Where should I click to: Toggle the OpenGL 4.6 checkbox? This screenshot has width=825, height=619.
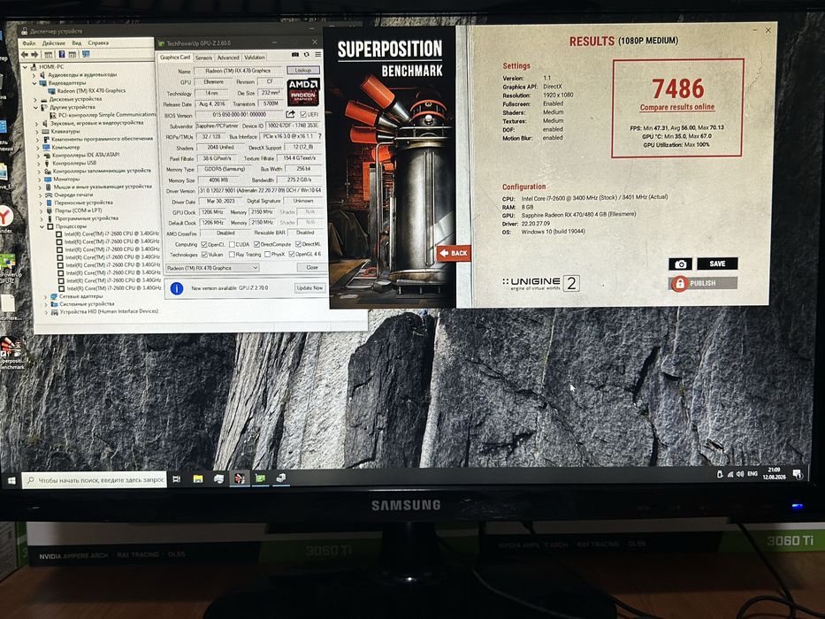(x=292, y=255)
